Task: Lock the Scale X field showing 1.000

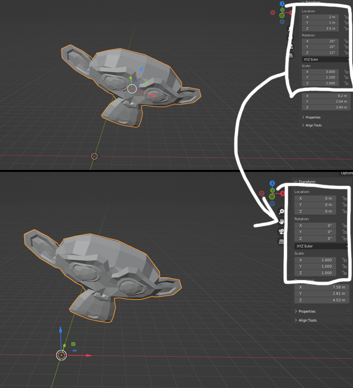Action: tap(344, 260)
